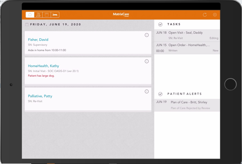Tap the info icon on Fisher, David's visit

[x=147, y=35]
